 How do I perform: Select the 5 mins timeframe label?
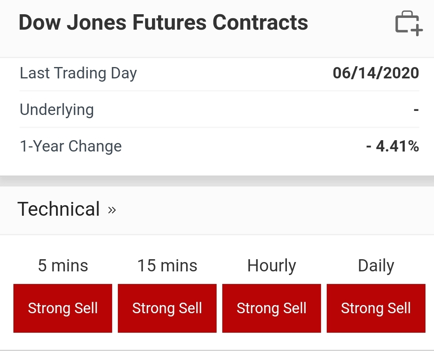pyautogui.click(x=63, y=265)
